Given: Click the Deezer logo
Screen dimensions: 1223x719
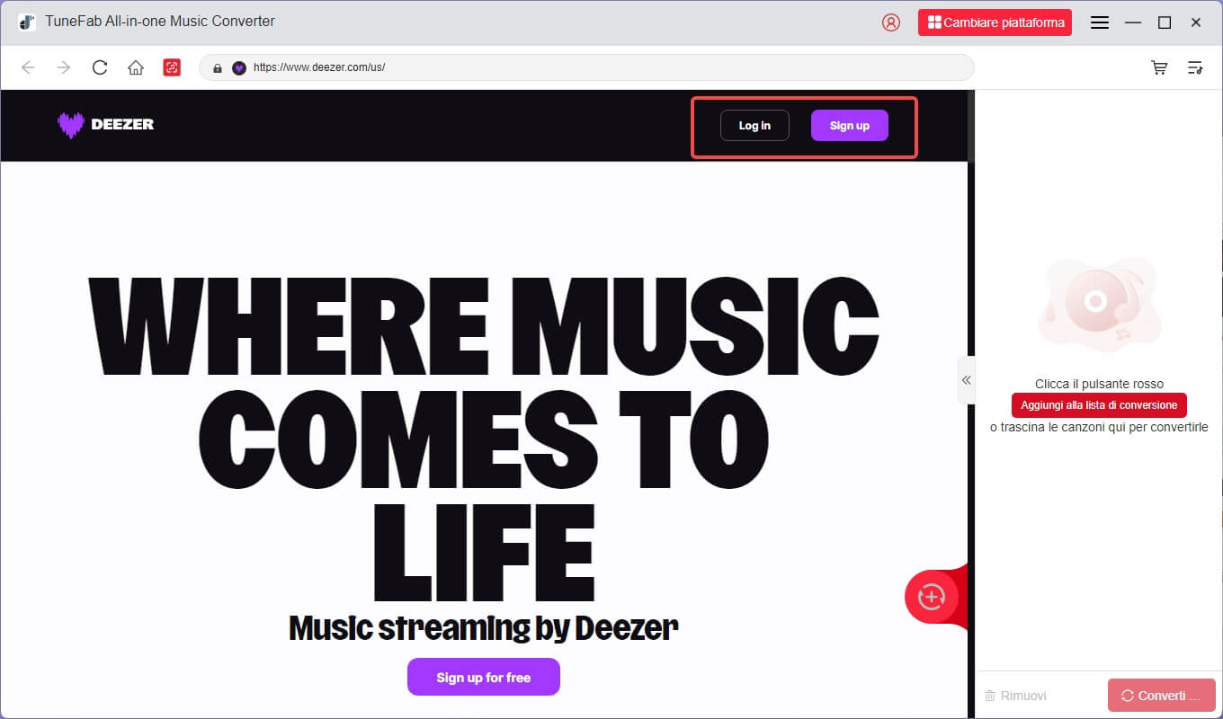Looking at the screenshot, I should (x=105, y=125).
